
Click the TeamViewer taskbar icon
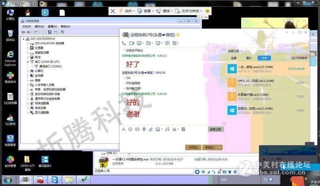[55, 180]
